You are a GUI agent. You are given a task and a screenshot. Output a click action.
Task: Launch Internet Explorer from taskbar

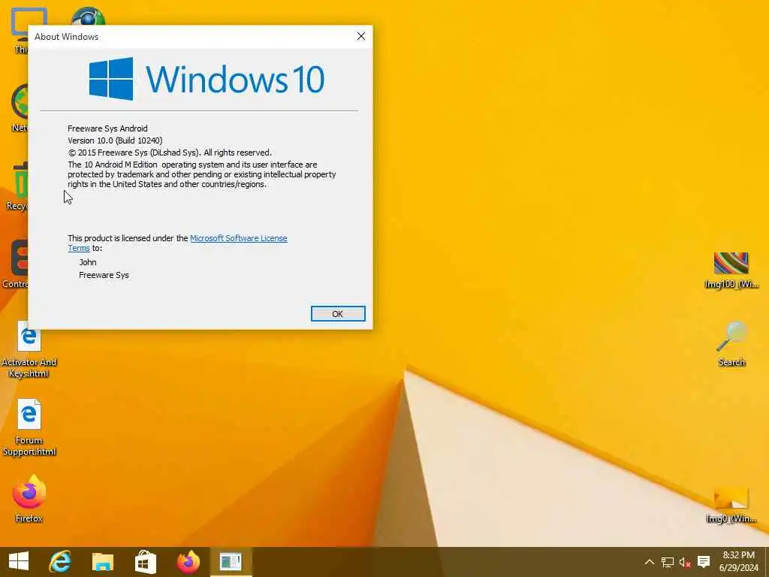pos(60,562)
